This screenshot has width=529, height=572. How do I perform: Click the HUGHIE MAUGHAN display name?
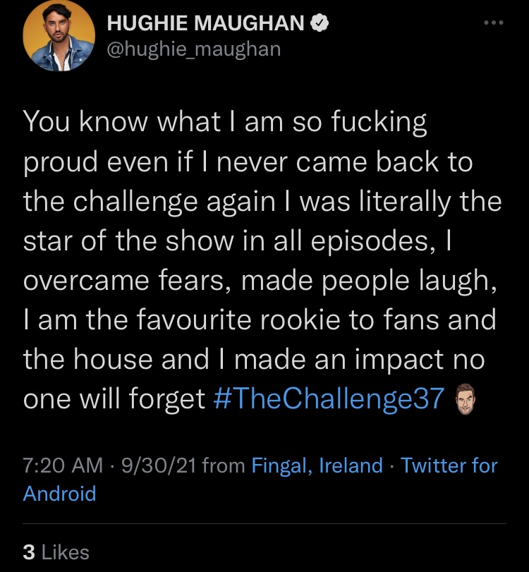pyautogui.click(x=206, y=23)
